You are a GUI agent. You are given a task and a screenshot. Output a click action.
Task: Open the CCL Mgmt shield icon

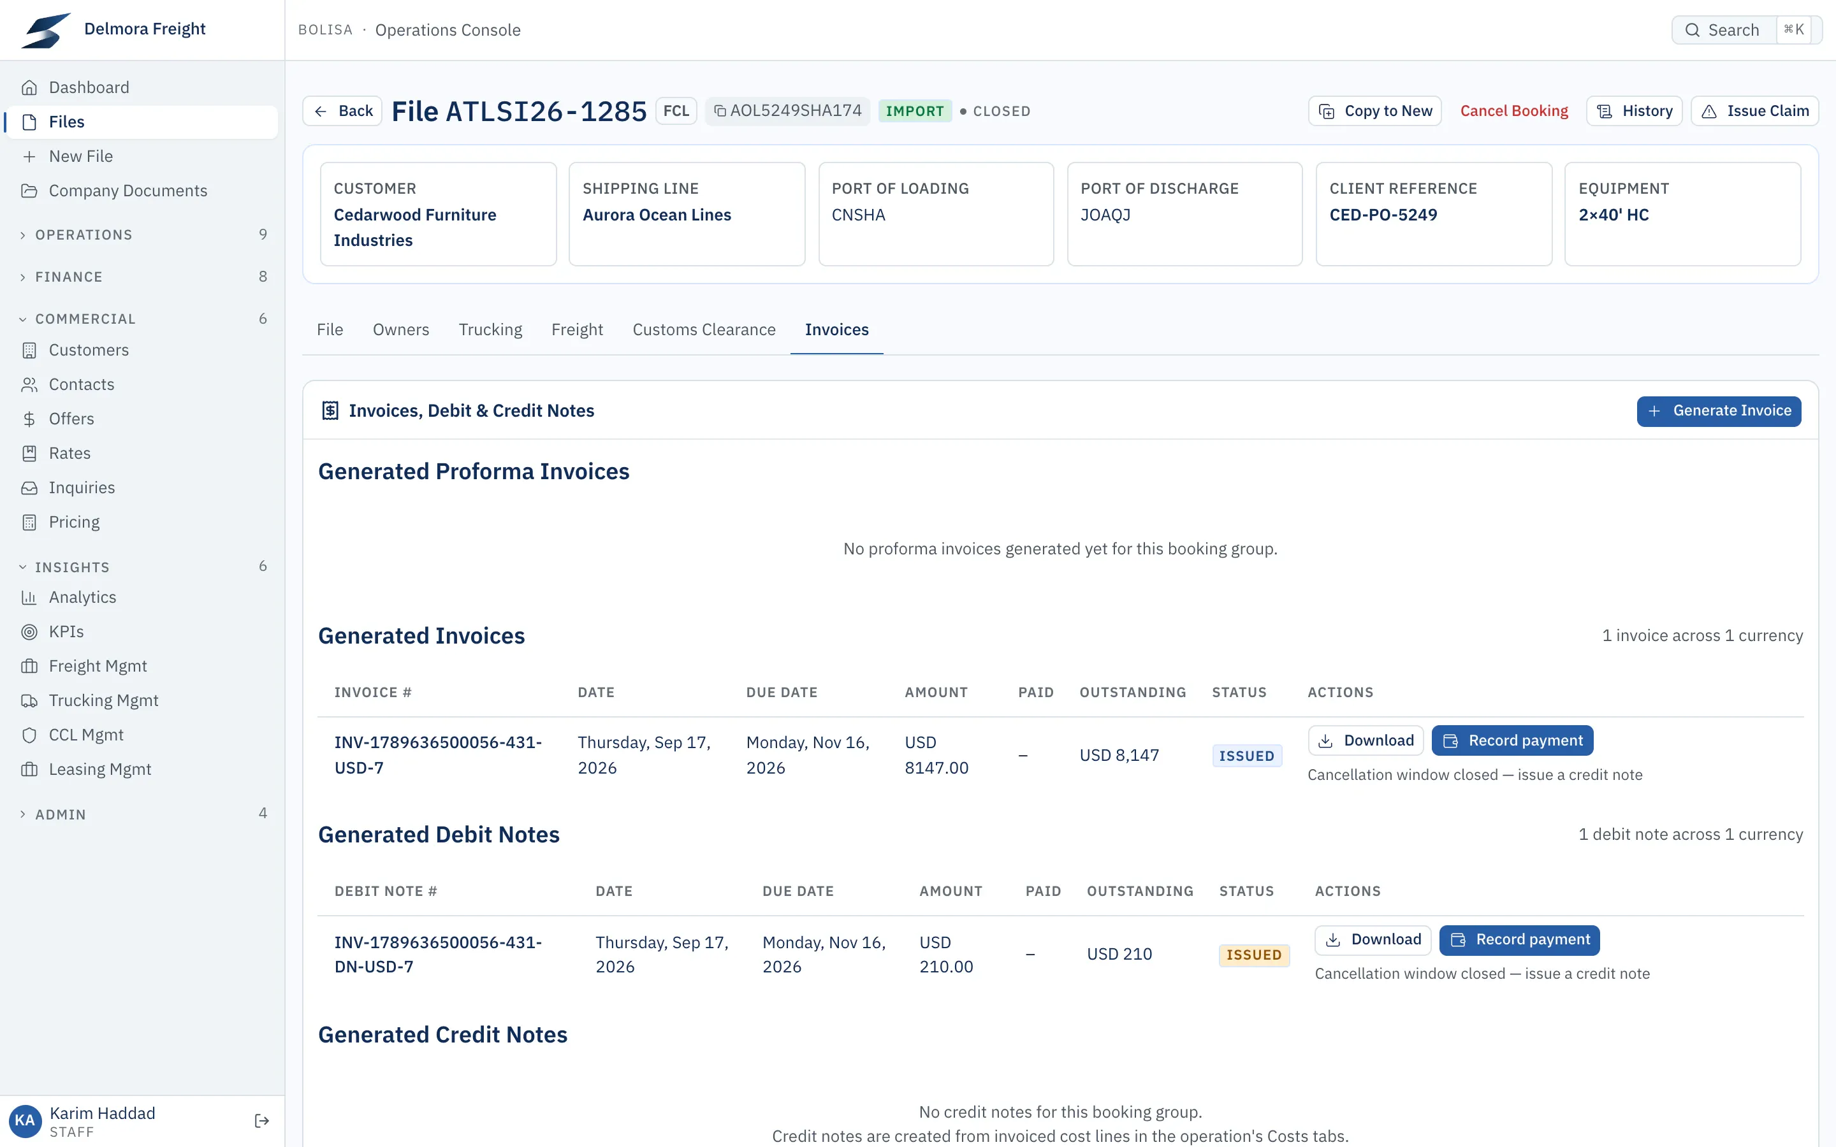click(x=29, y=735)
